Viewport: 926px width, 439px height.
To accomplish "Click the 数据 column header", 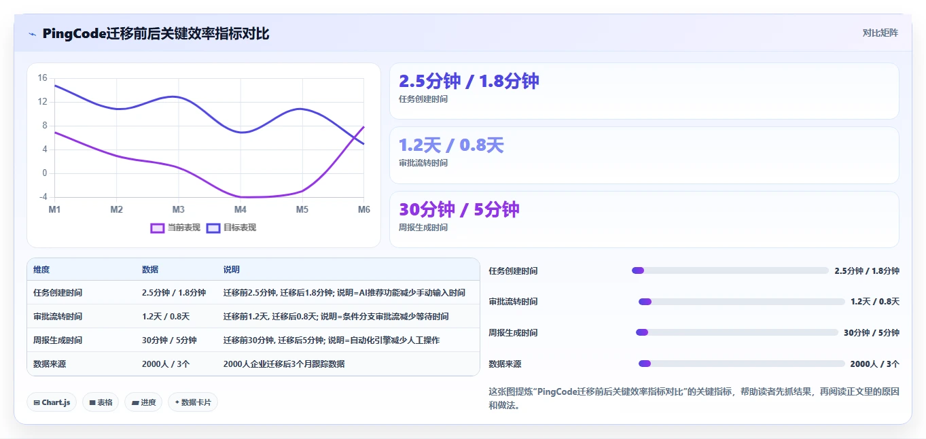I will point(150,270).
